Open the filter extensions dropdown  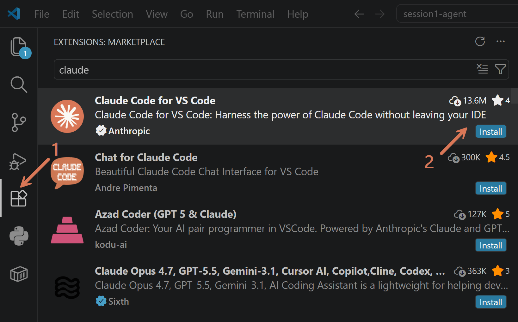[500, 69]
